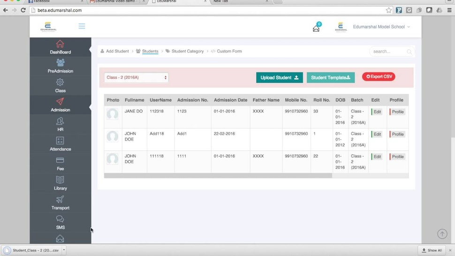Open the Fee card icon

pos(60,160)
